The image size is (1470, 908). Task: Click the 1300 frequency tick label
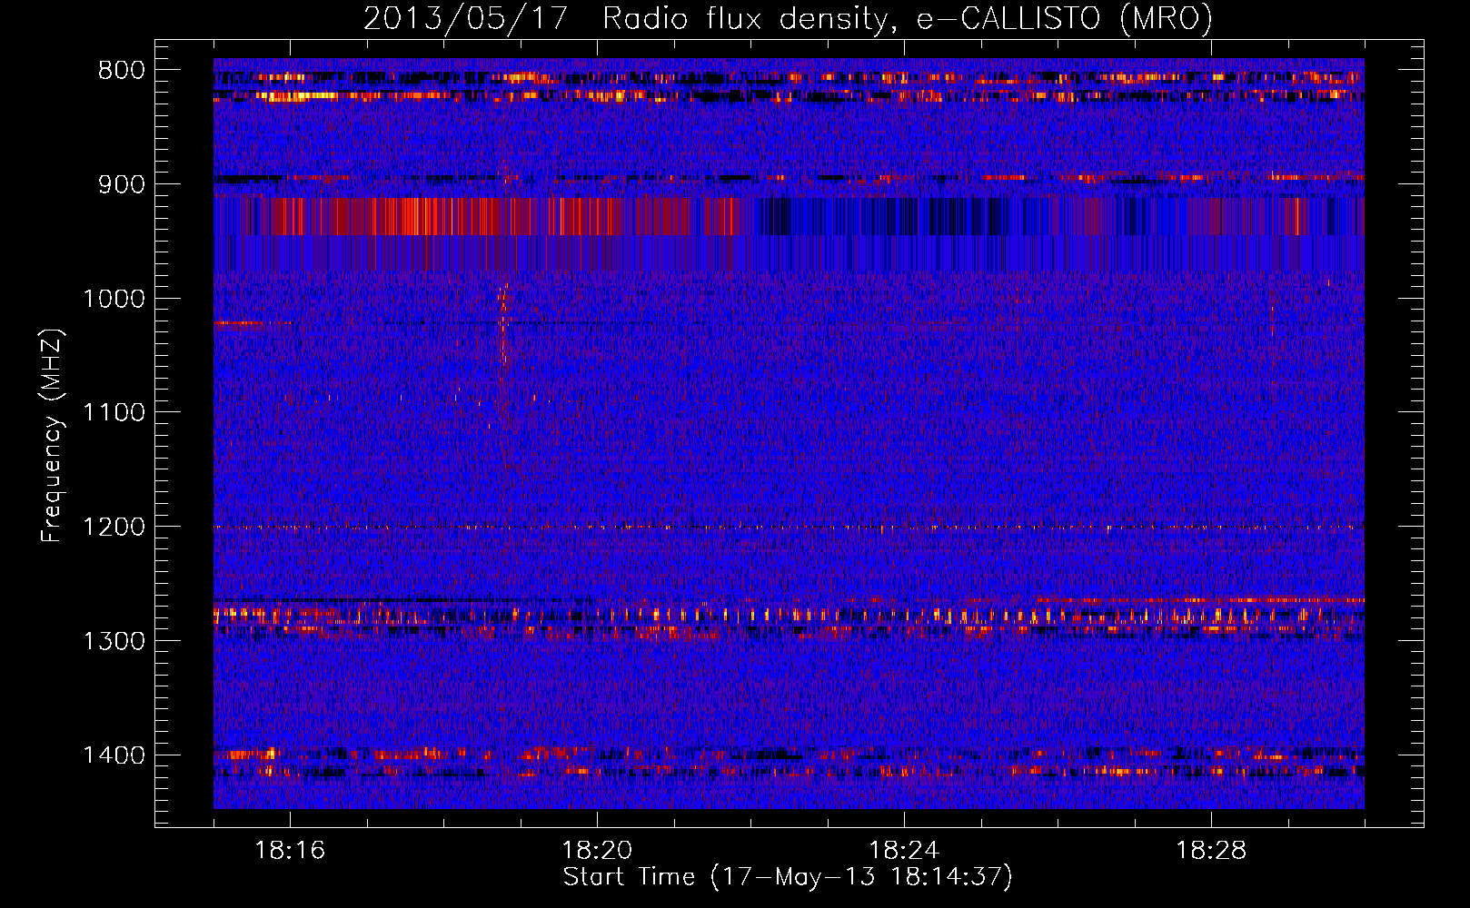pyautogui.click(x=114, y=641)
